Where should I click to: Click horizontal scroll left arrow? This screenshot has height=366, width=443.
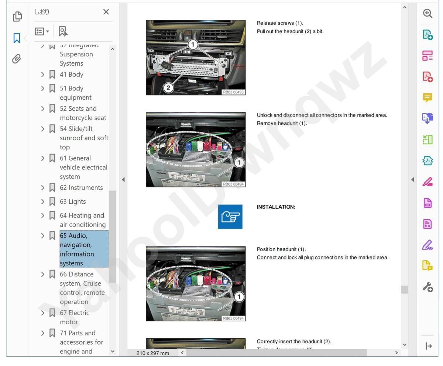click(x=182, y=353)
